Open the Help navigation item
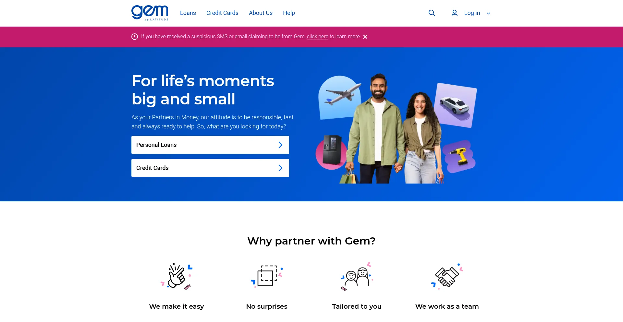This screenshot has width=623, height=322. coord(289,13)
